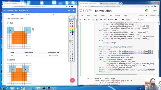This screenshot has width=161, height=90.
Task: Open the View menu in Jupyter
Action: pyautogui.click(x=95, y=15)
